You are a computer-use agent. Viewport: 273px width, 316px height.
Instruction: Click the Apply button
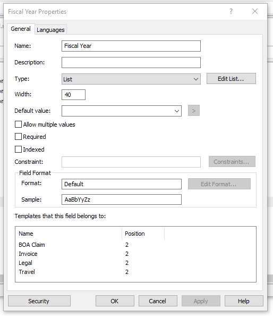201,301
